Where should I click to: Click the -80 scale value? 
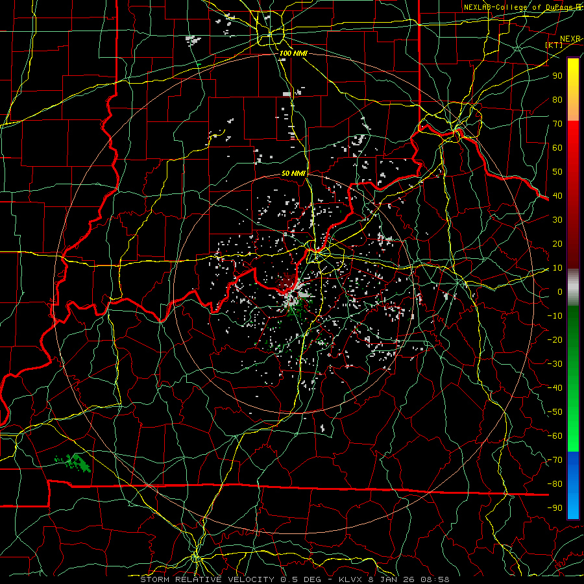555,484
